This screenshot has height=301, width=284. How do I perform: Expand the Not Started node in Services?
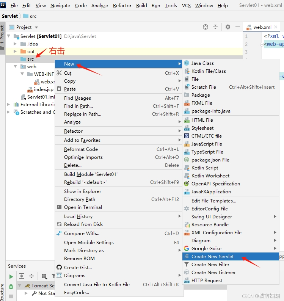click(x=26, y=293)
